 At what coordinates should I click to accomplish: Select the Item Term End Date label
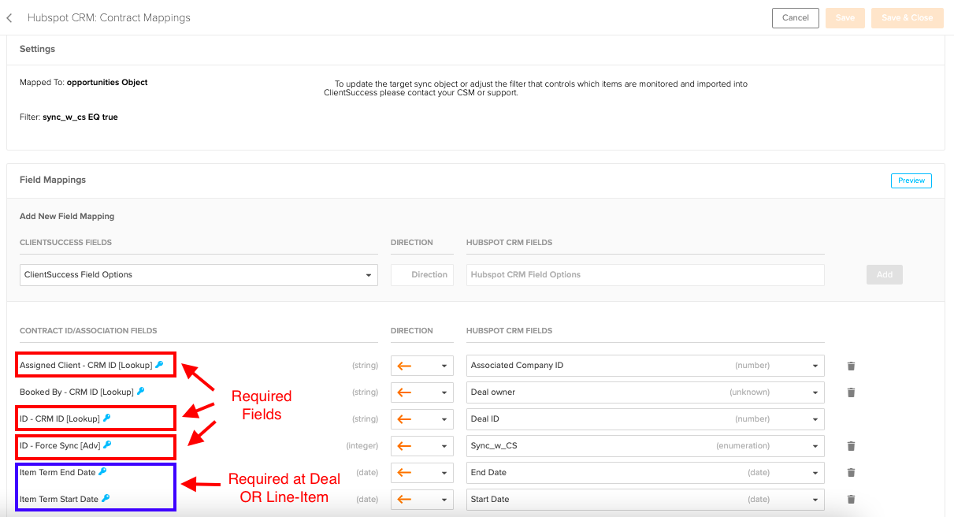click(58, 472)
